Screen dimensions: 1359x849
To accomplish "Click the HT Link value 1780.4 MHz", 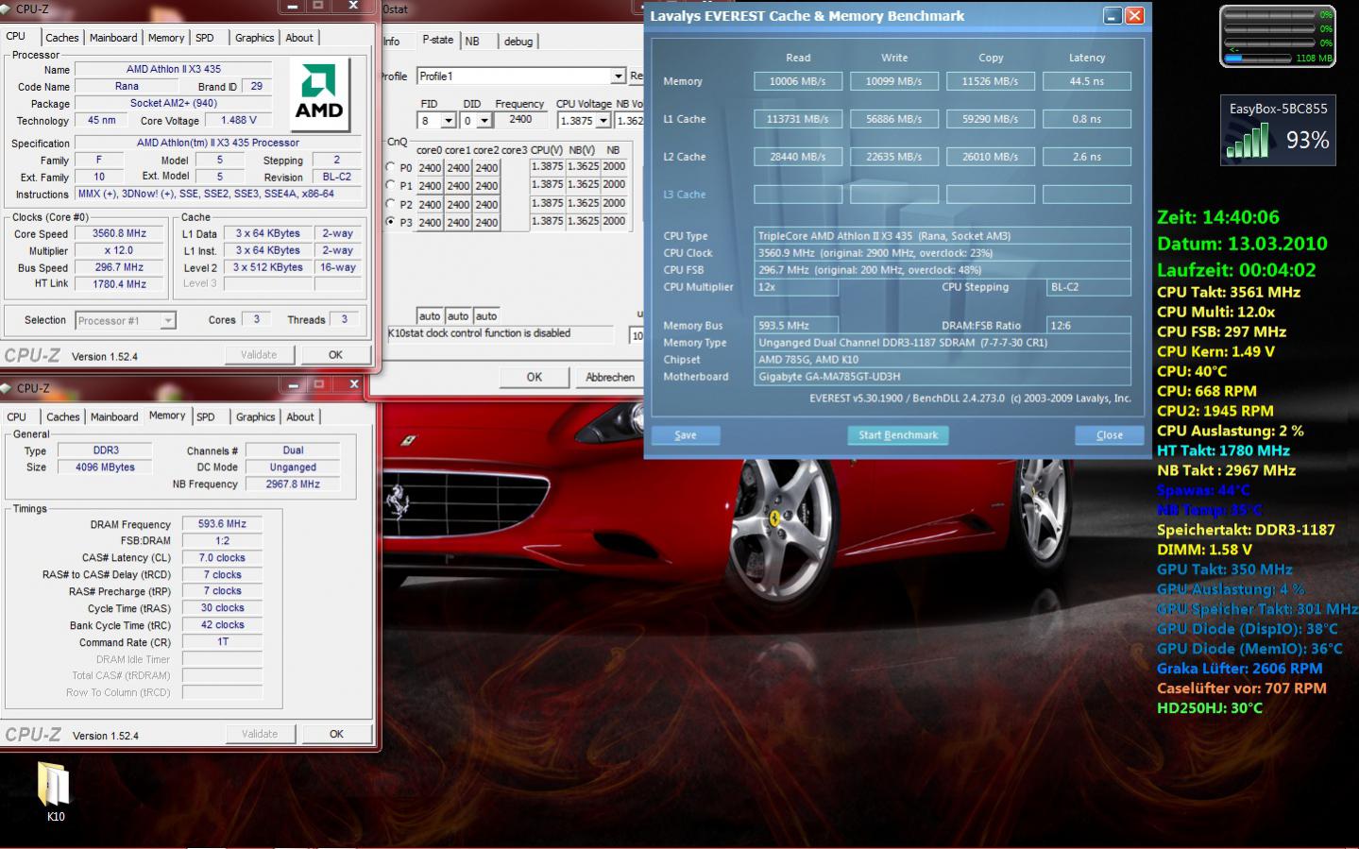I will (x=120, y=283).
